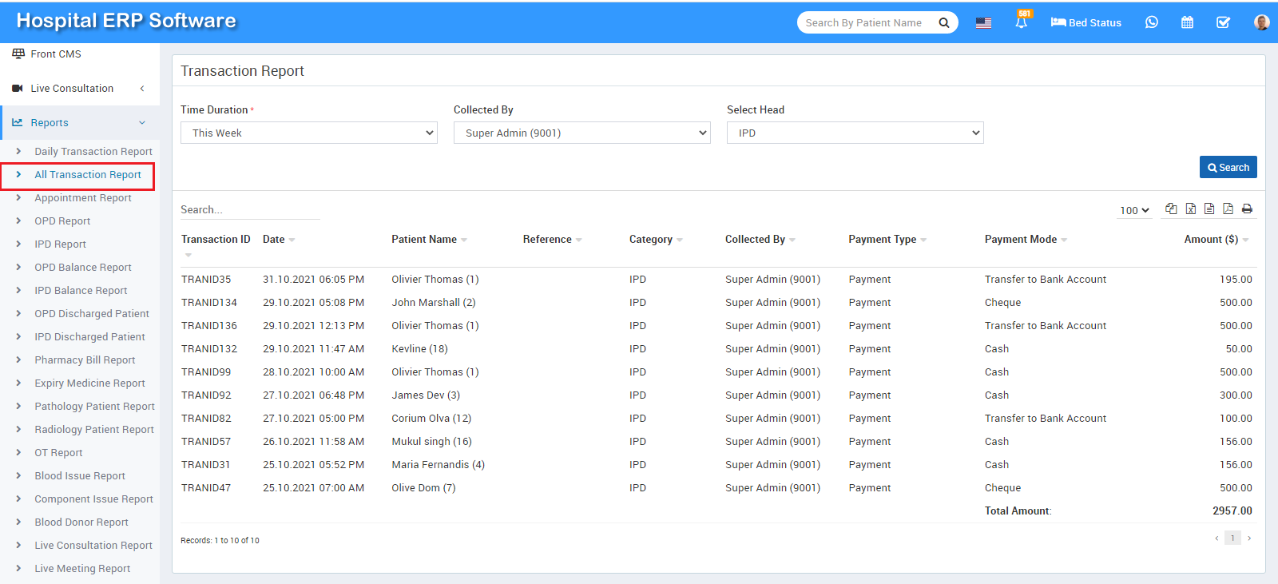Open OPD Report
The width and height of the screenshot is (1278, 584).
(x=62, y=220)
